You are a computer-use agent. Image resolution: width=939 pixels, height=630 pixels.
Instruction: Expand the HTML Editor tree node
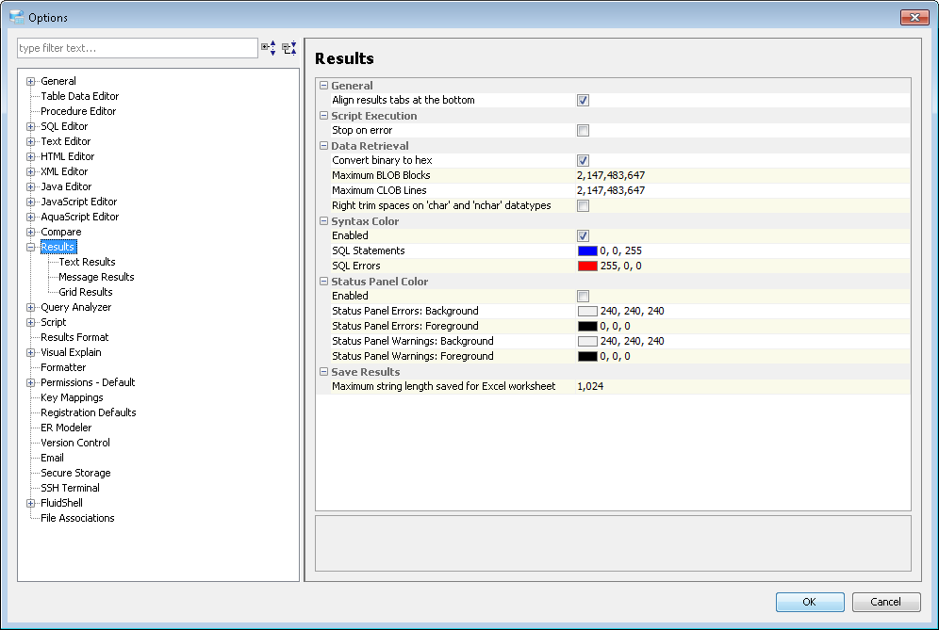click(30, 156)
